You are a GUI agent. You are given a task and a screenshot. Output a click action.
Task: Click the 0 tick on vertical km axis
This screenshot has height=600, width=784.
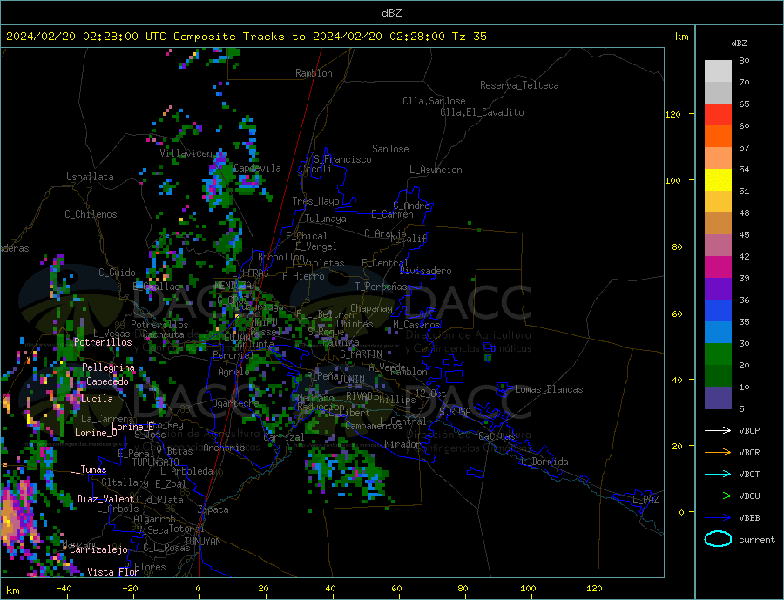point(681,513)
